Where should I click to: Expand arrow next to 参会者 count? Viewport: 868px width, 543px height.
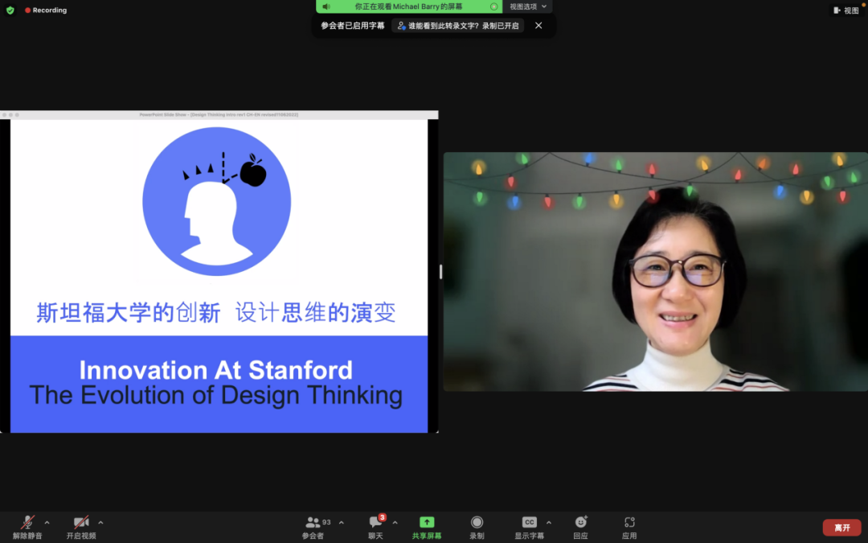coord(342,523)
